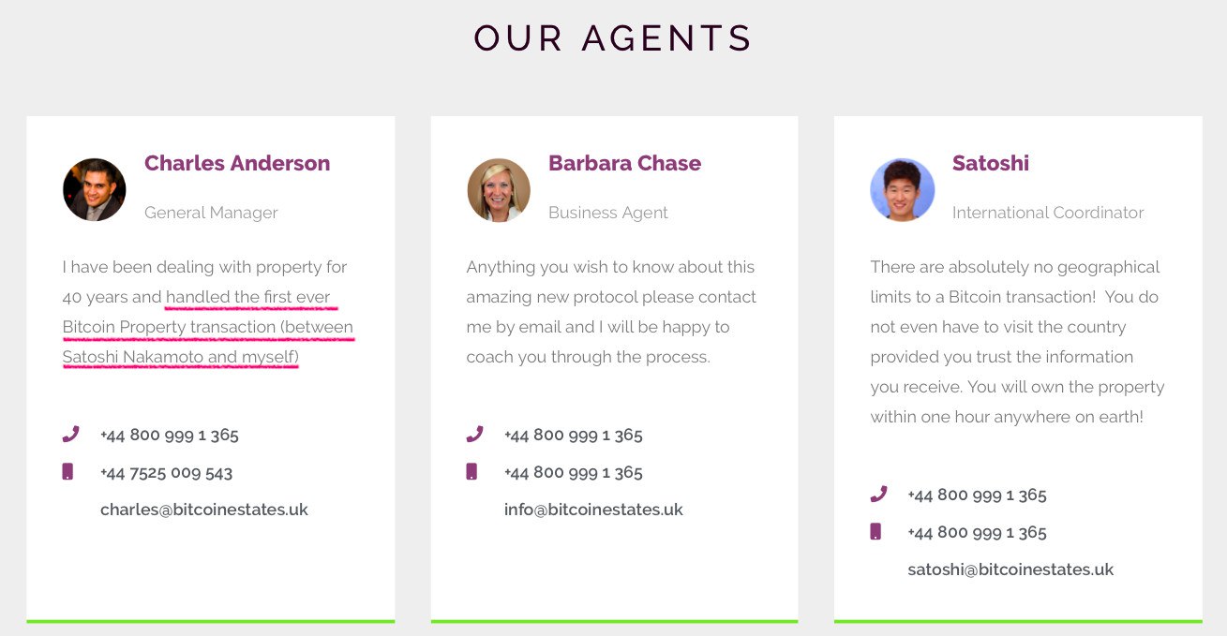Email info@bitcoinestates.uk

click(593, 510)
